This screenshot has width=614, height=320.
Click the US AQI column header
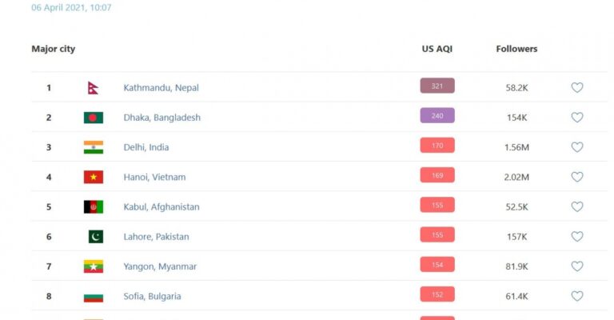click(437, 49)
